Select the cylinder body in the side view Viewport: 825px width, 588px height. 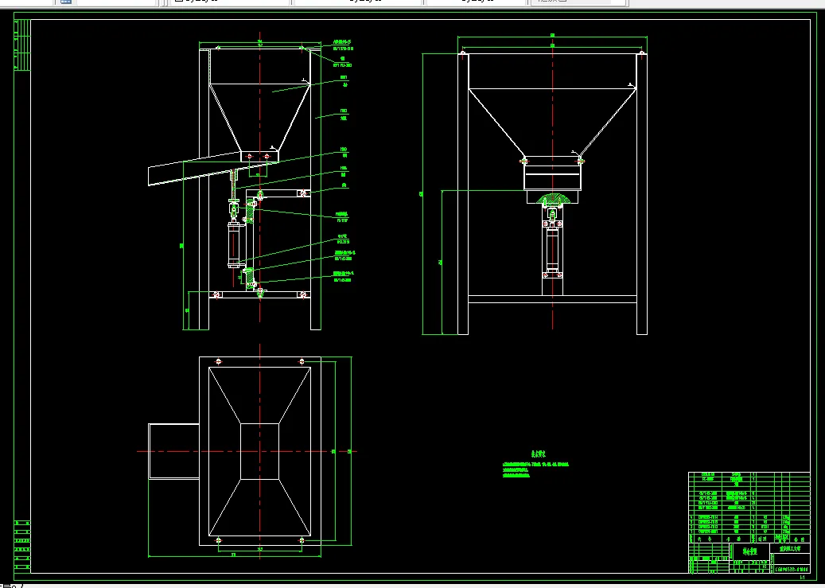552,250
